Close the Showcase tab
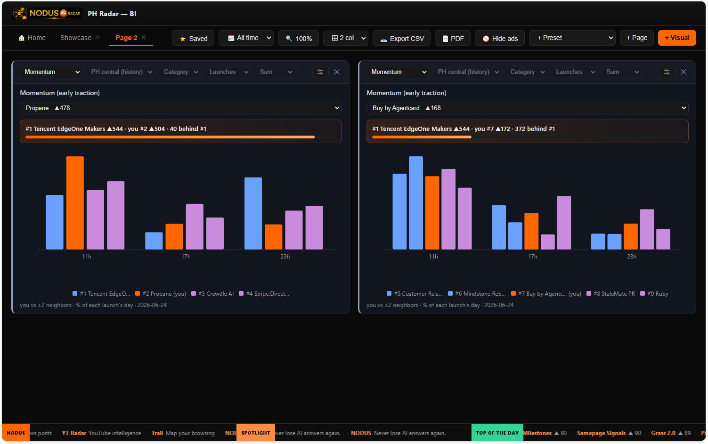 coord(98,38)
